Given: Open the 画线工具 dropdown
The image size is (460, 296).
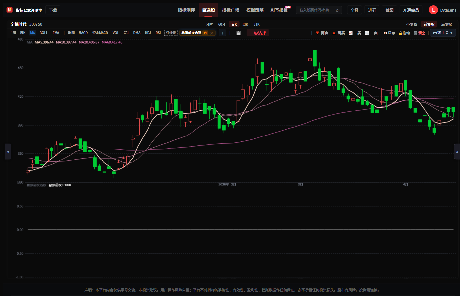Looking at the screenshot, I should tap(443, 33).
